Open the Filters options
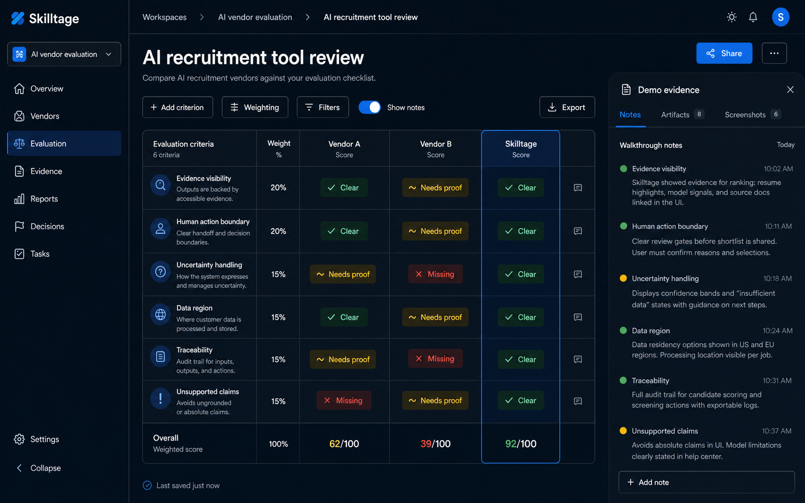The image size is (805, 503). (323, 107)
